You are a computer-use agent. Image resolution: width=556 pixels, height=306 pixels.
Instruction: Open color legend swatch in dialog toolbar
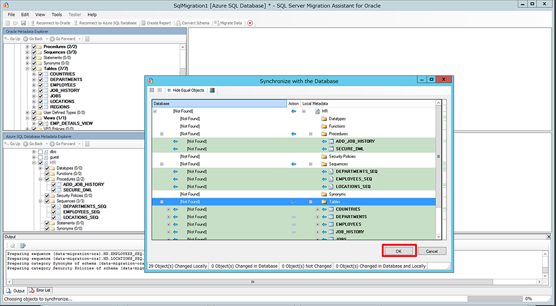click(x=212, y=90)
